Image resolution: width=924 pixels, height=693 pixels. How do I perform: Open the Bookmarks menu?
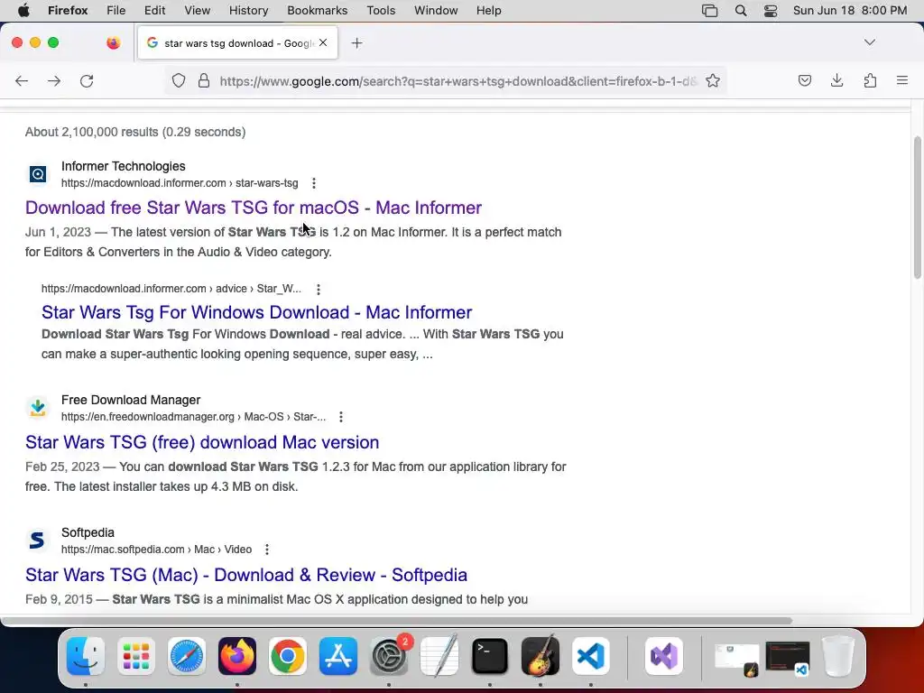click(x=317, y=11)
